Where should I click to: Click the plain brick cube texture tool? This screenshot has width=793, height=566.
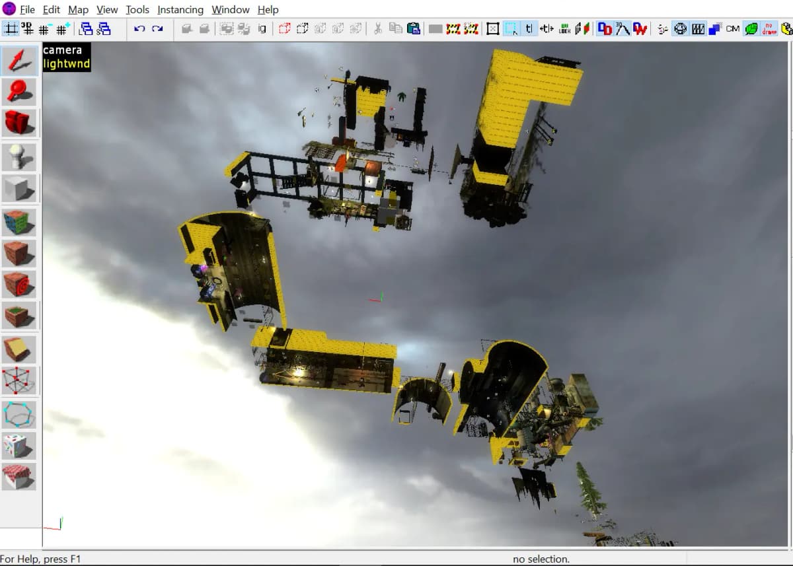tap(19, 253)
